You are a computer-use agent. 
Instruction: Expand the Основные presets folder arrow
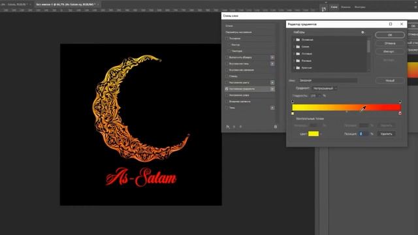pyautogui.click(x=294, y=40)
